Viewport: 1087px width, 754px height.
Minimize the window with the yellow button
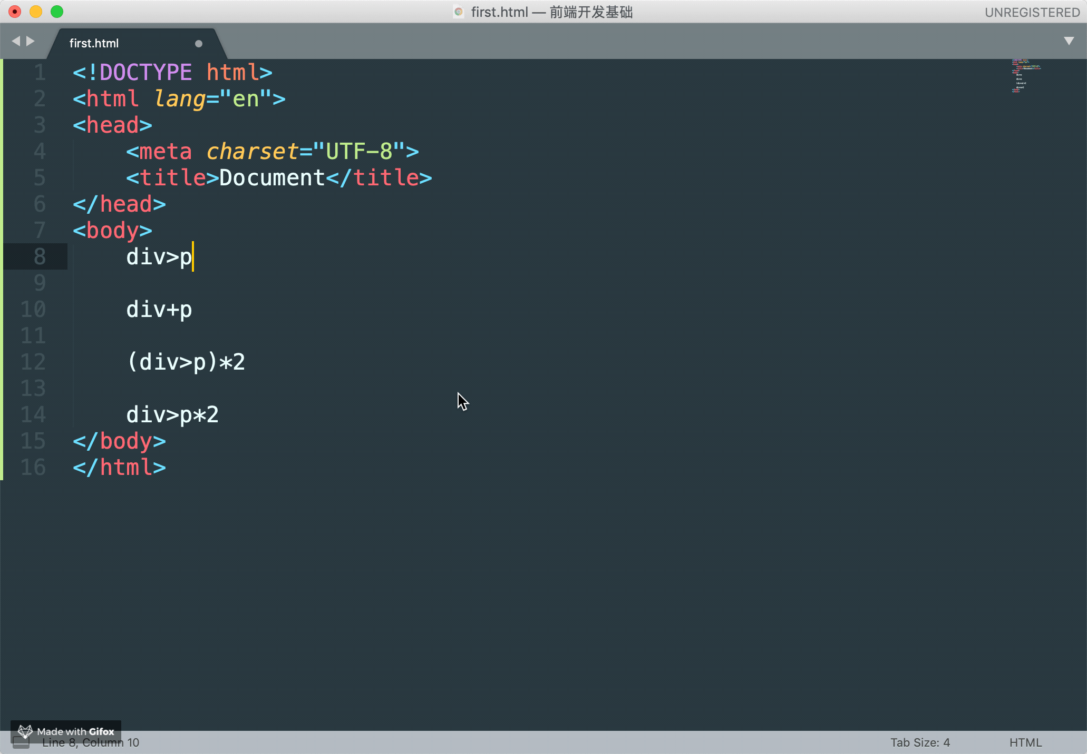click(36, 12)
